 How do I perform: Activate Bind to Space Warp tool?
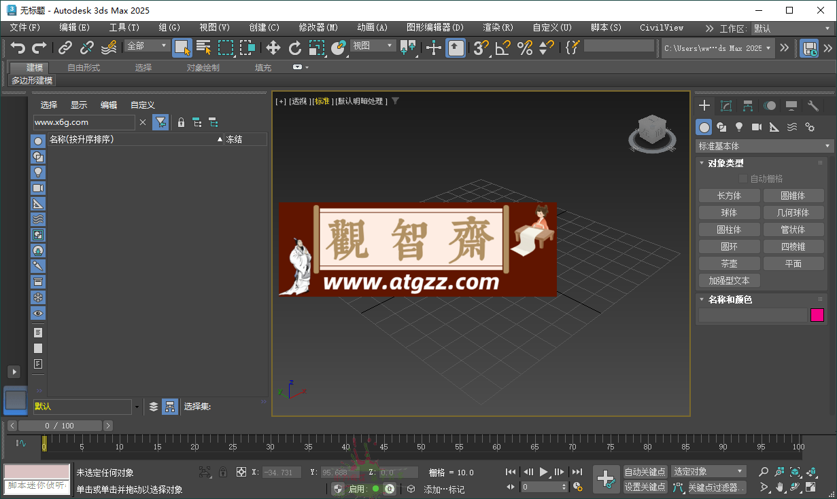109,48
